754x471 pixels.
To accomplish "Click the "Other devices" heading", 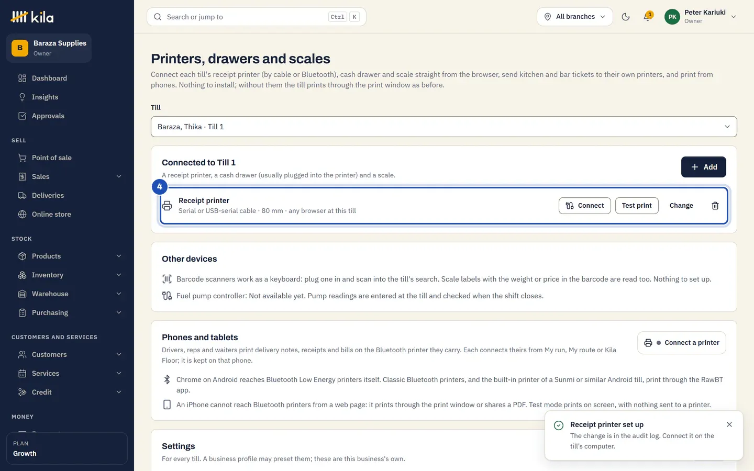I will click(x=189, y=259).
